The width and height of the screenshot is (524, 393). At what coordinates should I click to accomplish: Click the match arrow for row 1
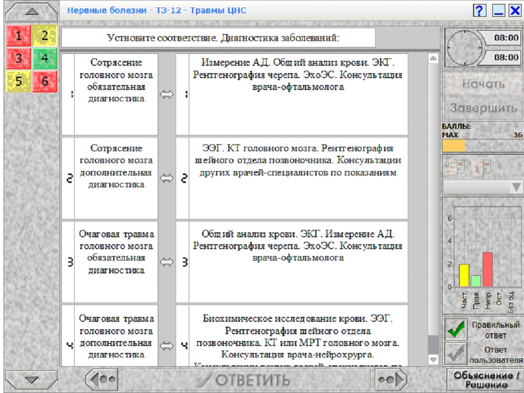(x=167, y=94)
